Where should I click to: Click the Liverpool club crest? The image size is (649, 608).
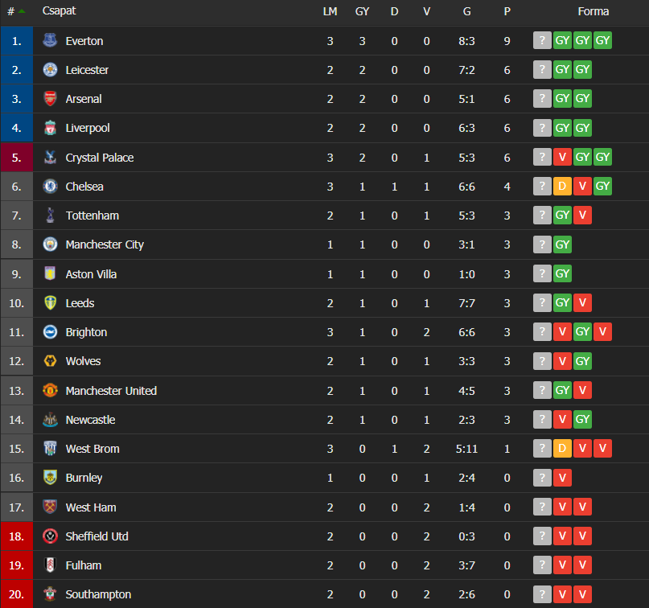(50, 128)
